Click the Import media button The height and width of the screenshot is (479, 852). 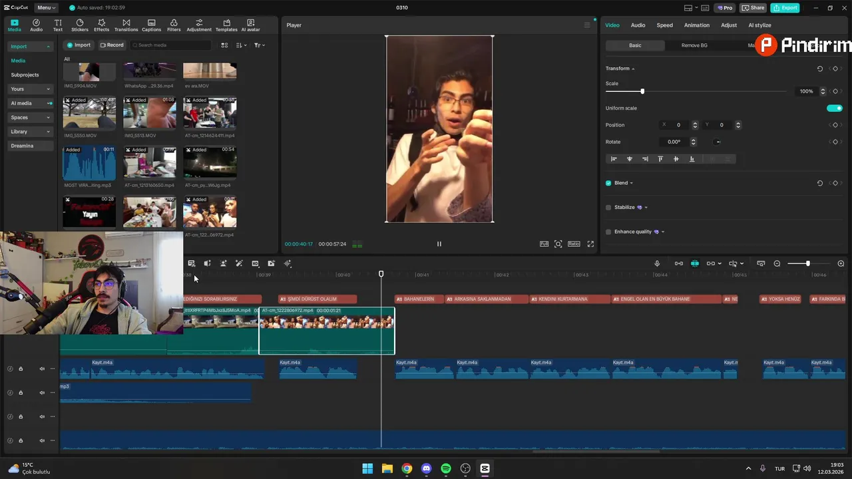pyautogui.click(x=79, y=45)
